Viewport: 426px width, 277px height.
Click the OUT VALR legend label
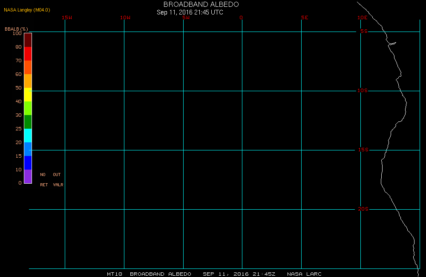[x=58, y=180]
